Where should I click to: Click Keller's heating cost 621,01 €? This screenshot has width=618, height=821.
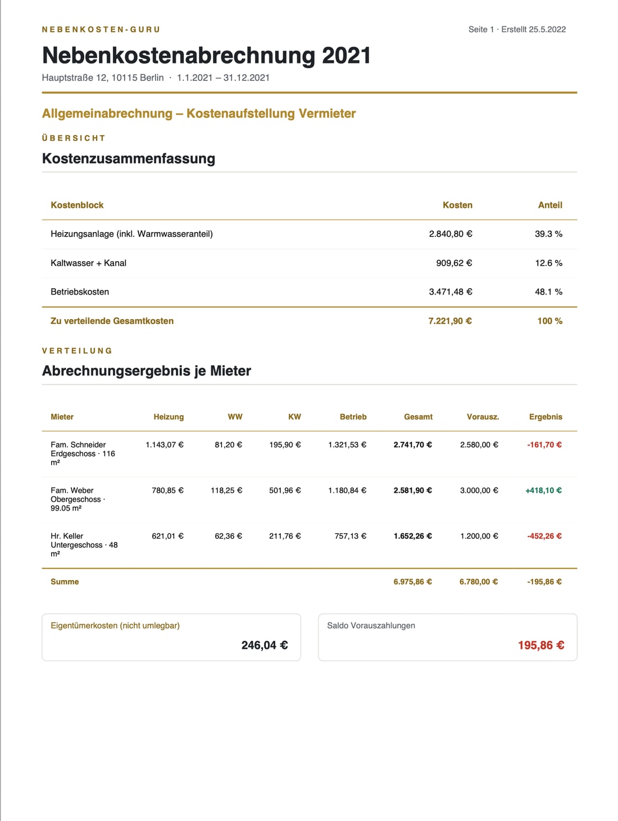168,536
